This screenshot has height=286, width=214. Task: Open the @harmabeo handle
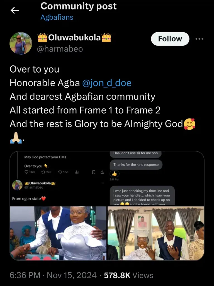[60, 49]
